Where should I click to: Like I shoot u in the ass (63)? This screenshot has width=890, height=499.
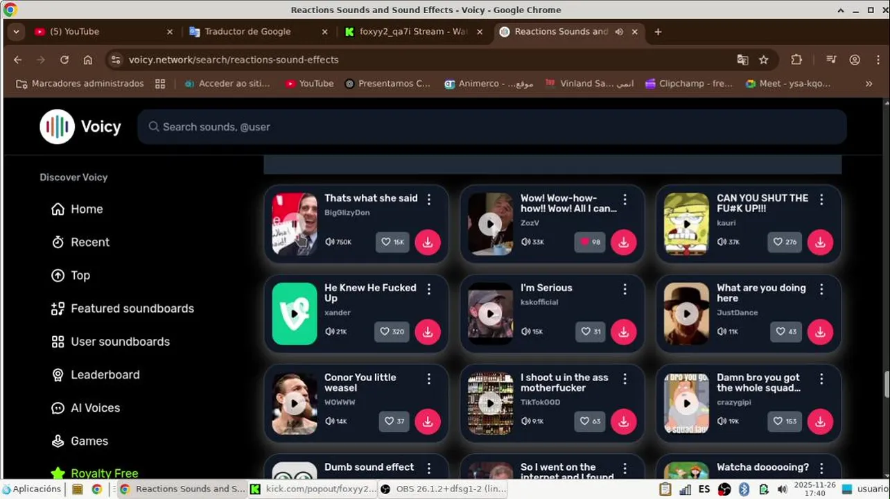point(591,421)
